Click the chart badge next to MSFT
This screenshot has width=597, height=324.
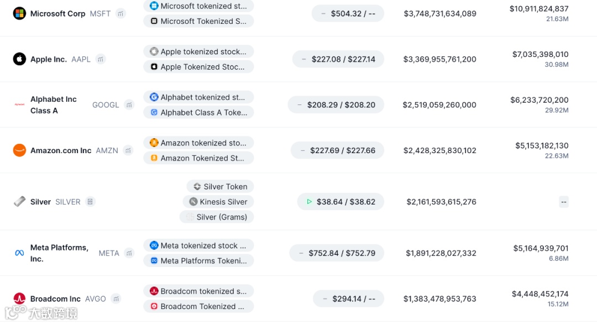(121, 13)
